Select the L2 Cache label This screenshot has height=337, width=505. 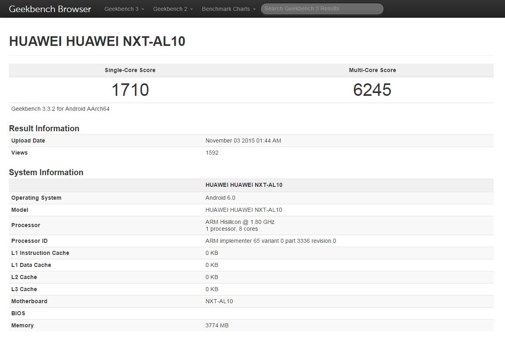pyautogui.click(x=24, y=277)
